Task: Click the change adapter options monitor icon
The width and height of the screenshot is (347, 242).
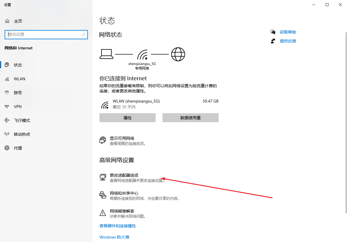Action: point(103,177)
